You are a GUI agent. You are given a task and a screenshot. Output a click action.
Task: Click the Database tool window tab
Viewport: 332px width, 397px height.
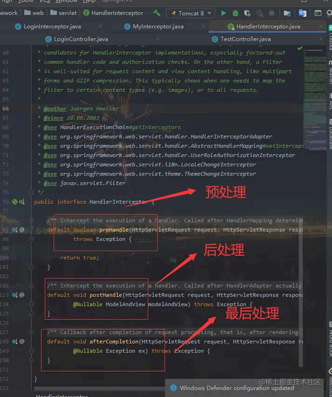330,134
